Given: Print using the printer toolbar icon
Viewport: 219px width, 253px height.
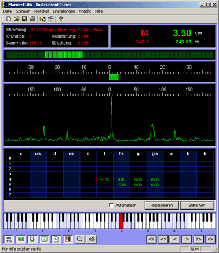Looking at the screenshot, I should pyautogui.click(x=32, y=19).
